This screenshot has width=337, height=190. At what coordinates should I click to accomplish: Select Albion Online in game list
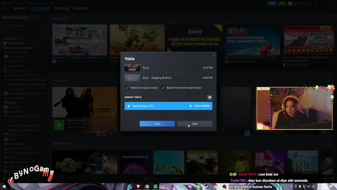[16, 112]
